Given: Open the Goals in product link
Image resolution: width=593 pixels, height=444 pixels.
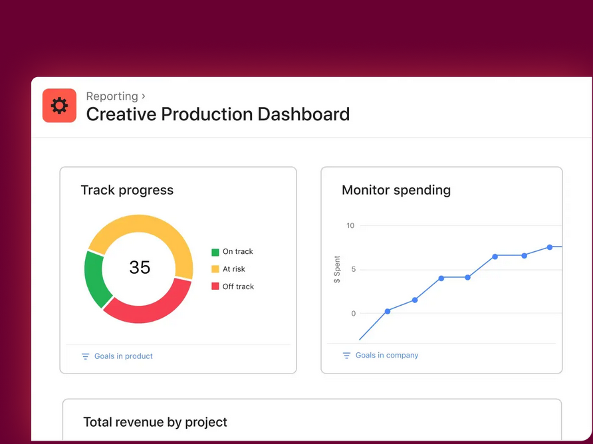Looking at the screenshot, I should tap(124, 356).
